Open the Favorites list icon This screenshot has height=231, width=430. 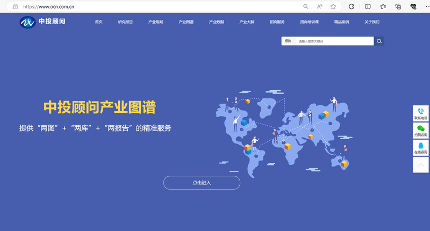tap(383, 6)
